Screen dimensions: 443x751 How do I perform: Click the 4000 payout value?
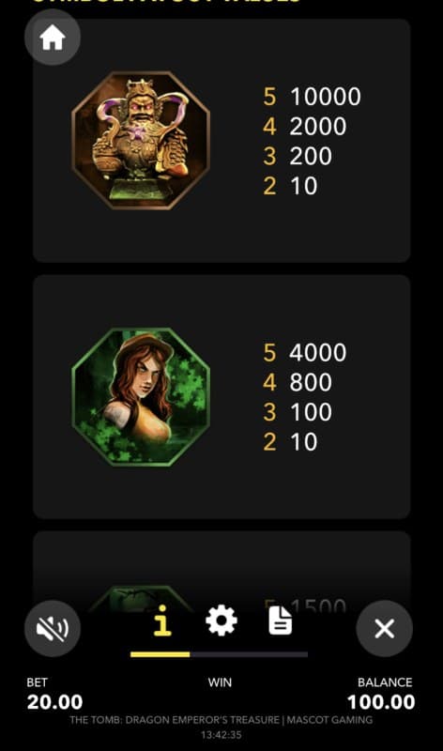coord(317,353)
